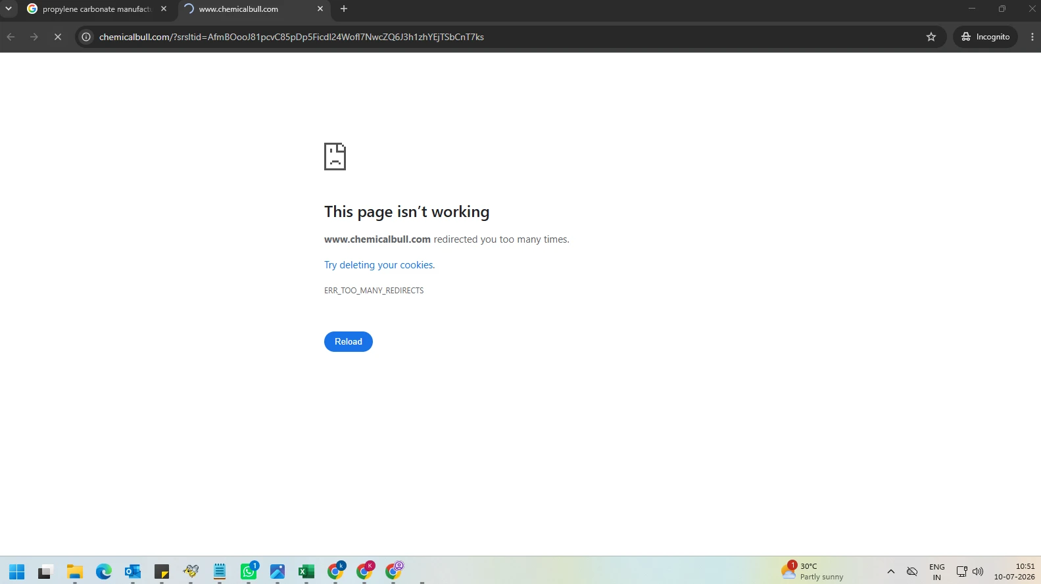Minimize the Chrome window

(x=972, y=9)
